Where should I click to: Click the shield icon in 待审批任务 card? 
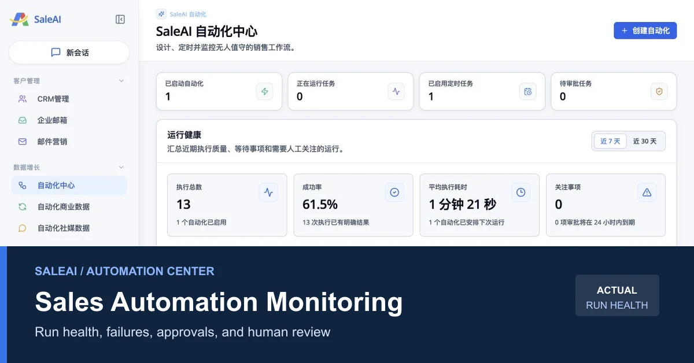coord(659,91)
